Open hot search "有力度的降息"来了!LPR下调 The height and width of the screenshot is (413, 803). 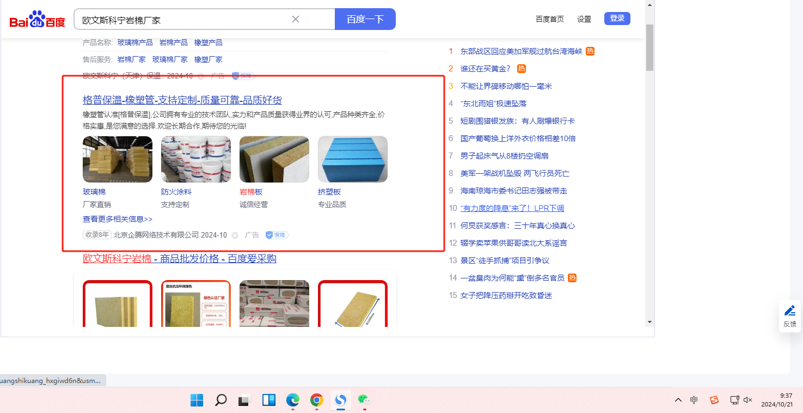(x=512, y=208)
